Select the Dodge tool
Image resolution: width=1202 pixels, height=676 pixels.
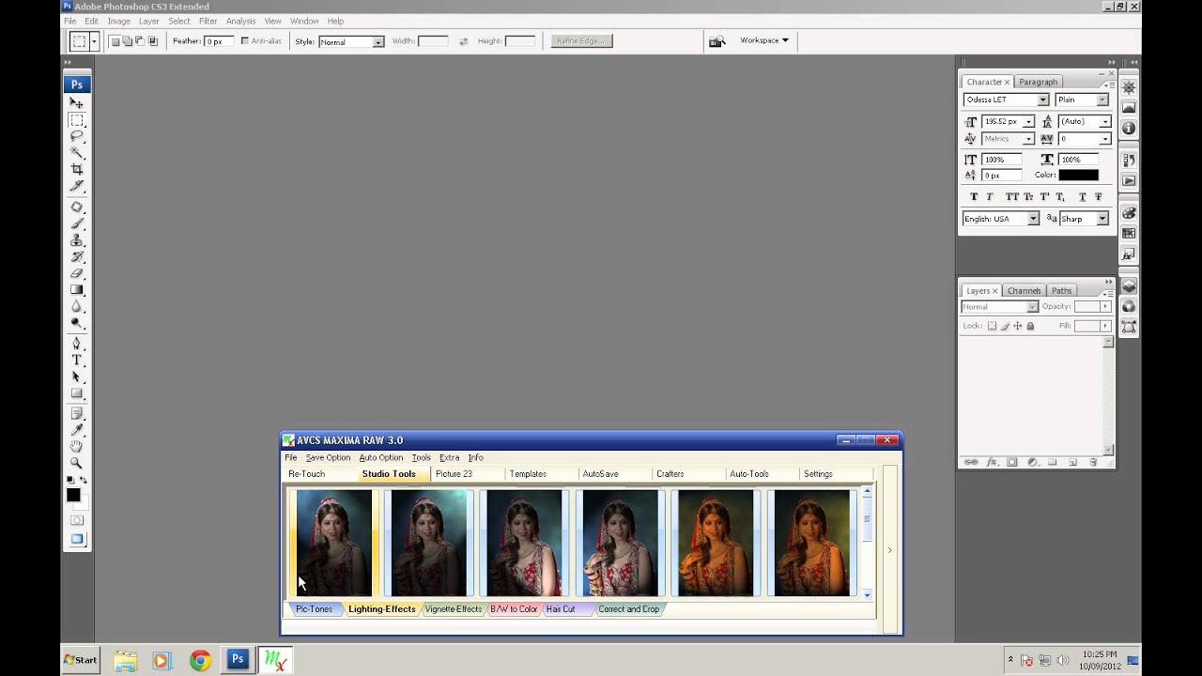coord(77,322)
